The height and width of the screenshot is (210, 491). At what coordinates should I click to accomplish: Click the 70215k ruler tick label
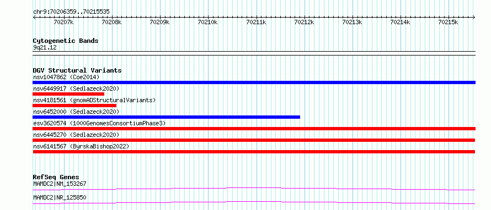pos(449,22)
